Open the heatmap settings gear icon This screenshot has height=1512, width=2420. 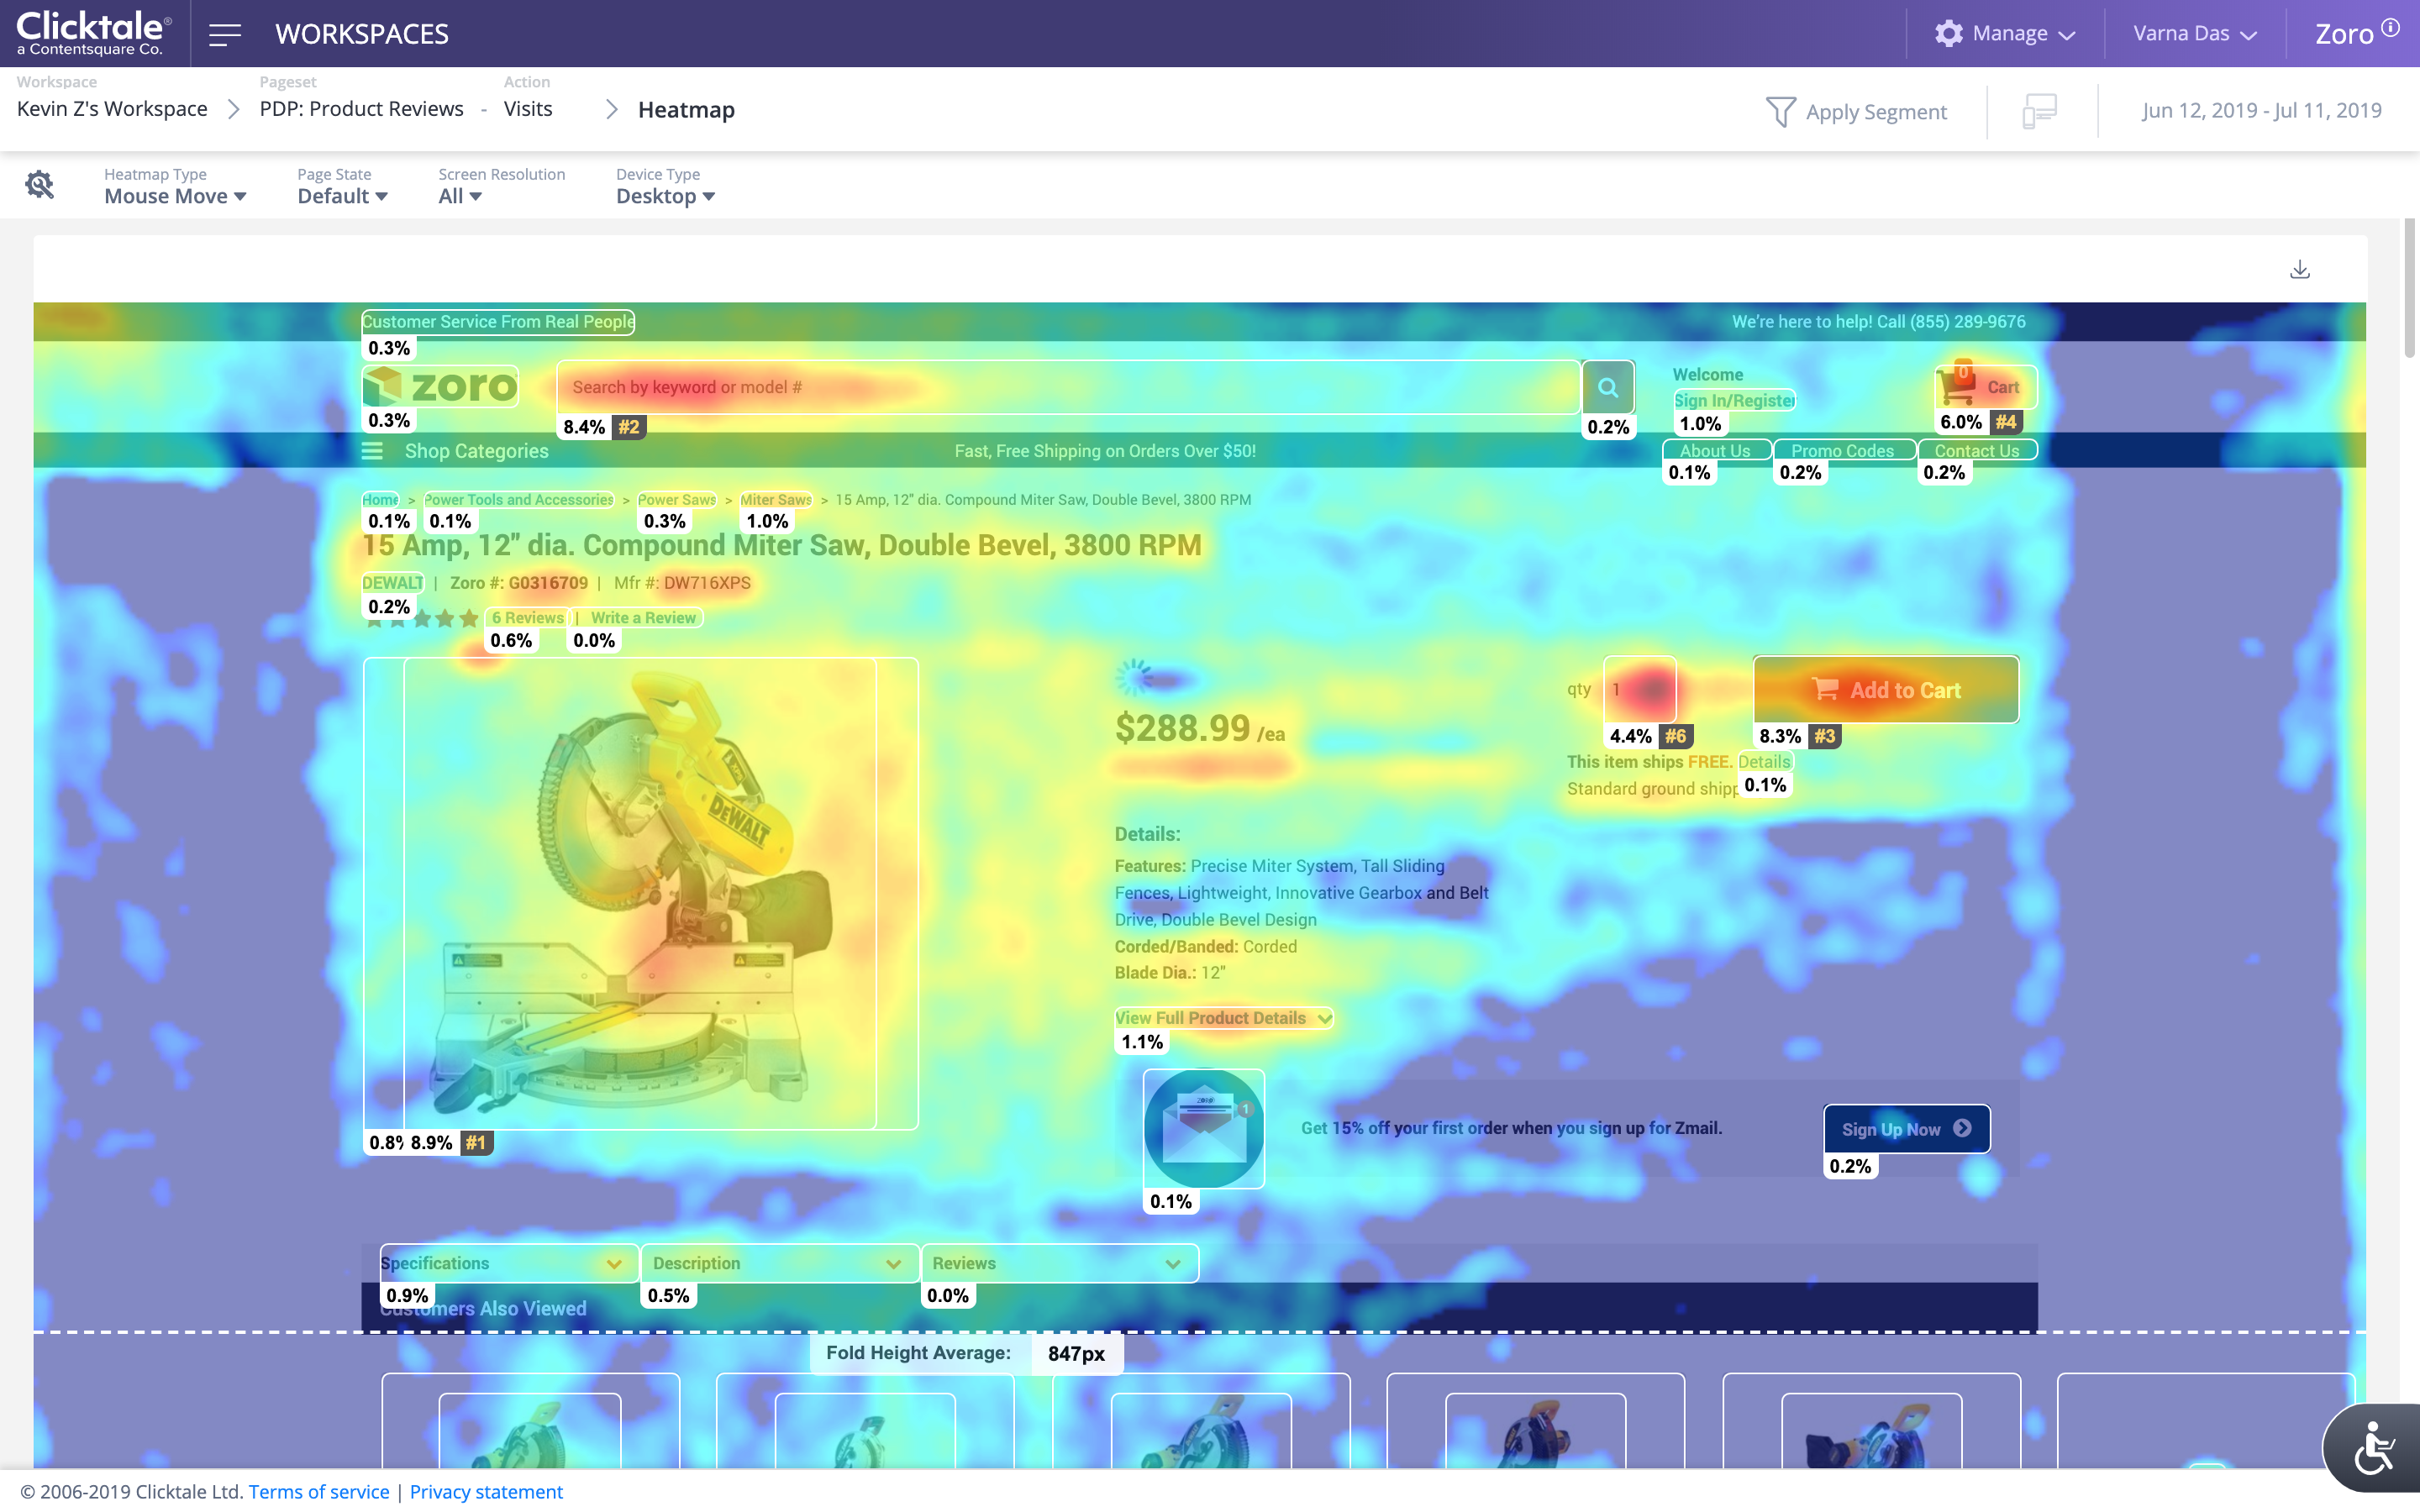39,185
